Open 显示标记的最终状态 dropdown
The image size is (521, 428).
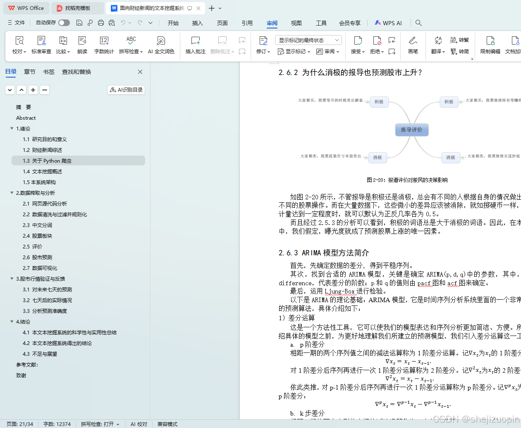pyautogui.click(x=308, y=40)
